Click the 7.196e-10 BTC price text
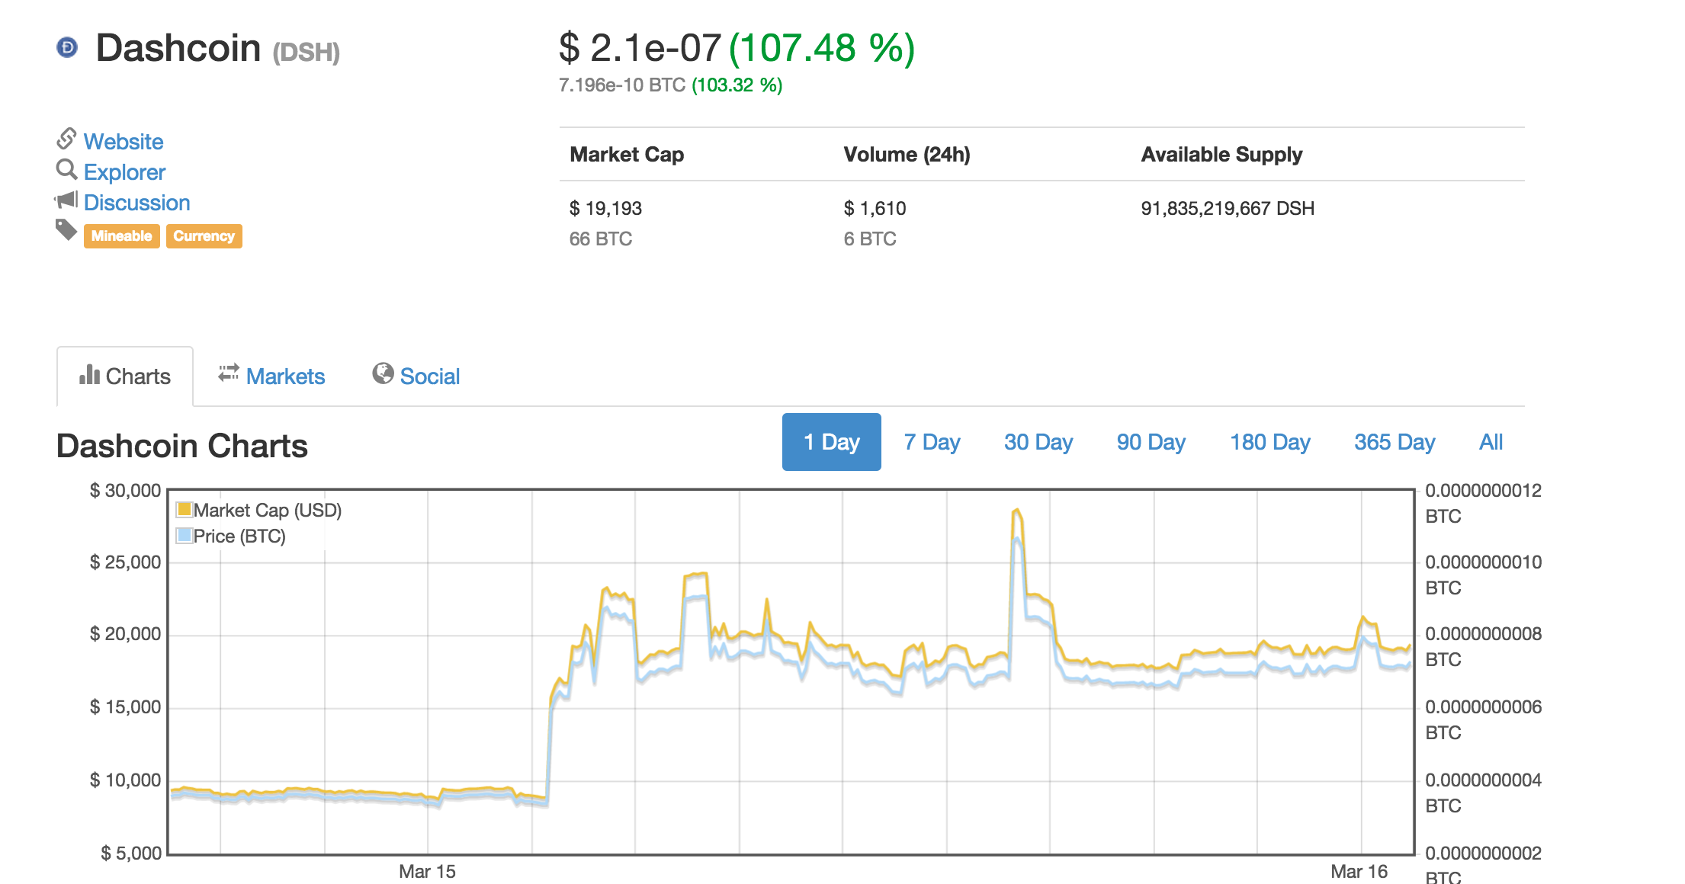The height and width of the screenshot is (884, 1685). pos(622,85)
